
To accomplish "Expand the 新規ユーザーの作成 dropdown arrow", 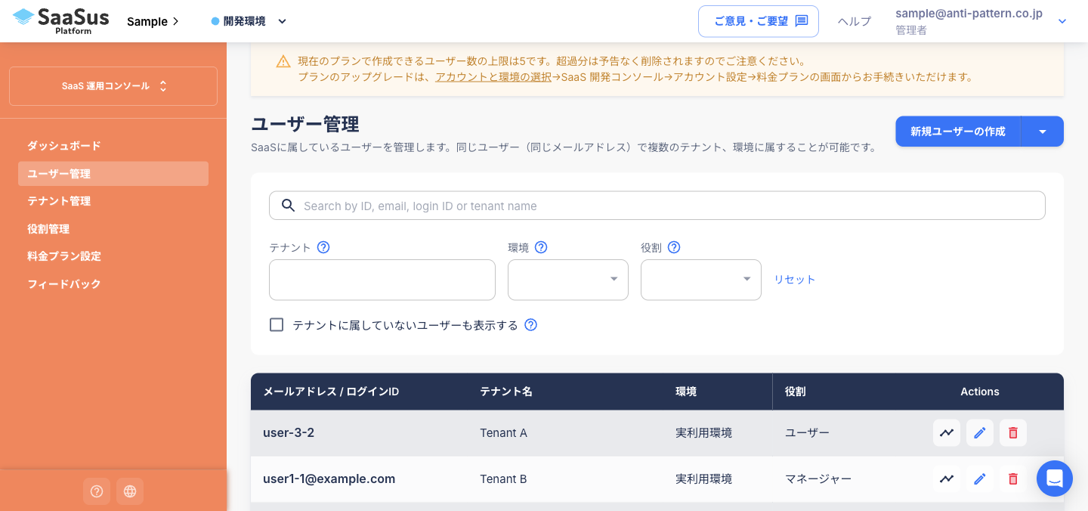I will point(1042,131).
